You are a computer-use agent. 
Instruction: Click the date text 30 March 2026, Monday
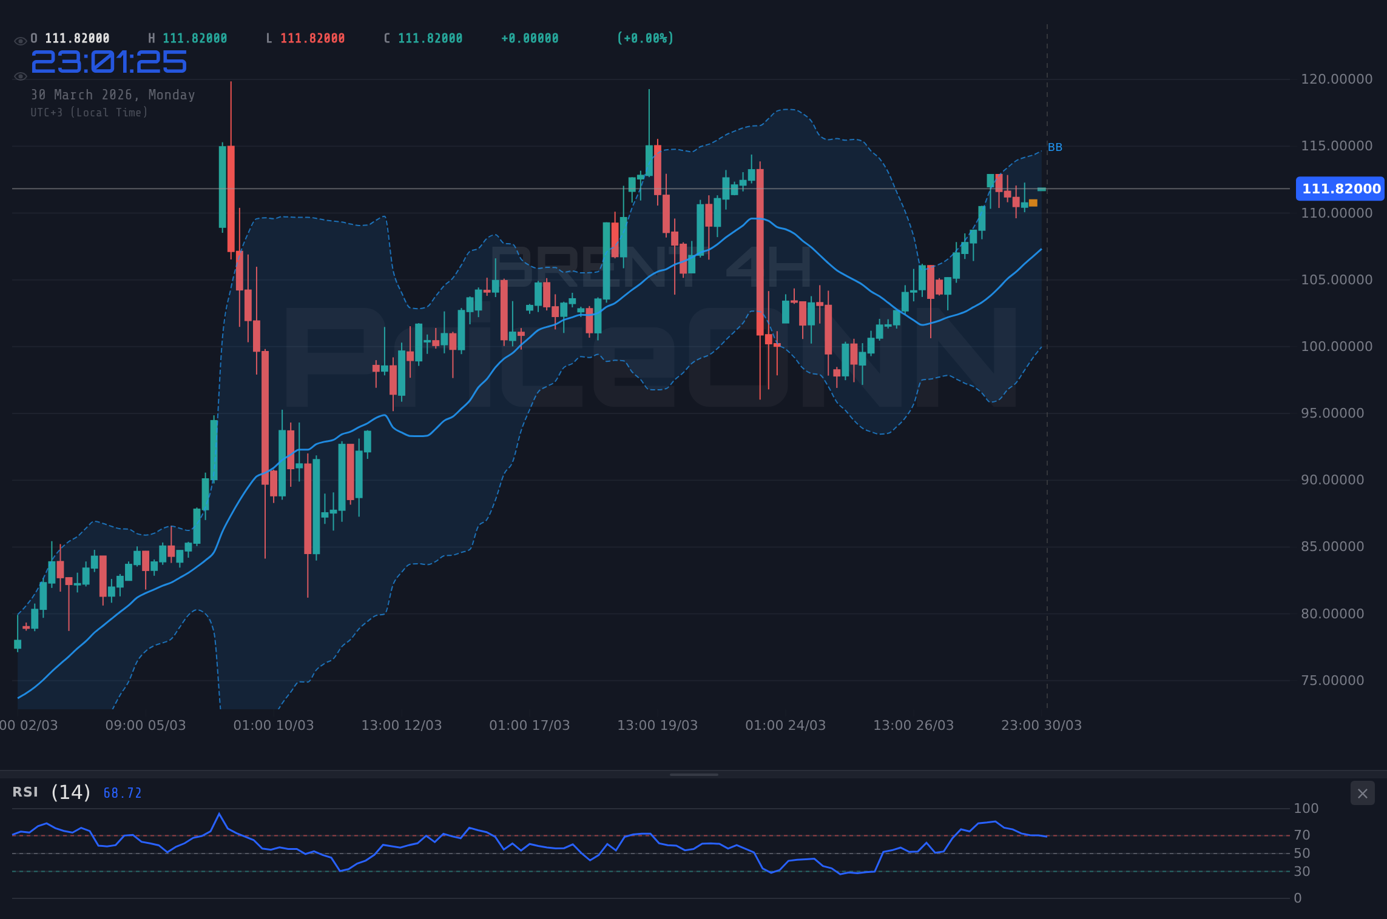tap(113, 95)
